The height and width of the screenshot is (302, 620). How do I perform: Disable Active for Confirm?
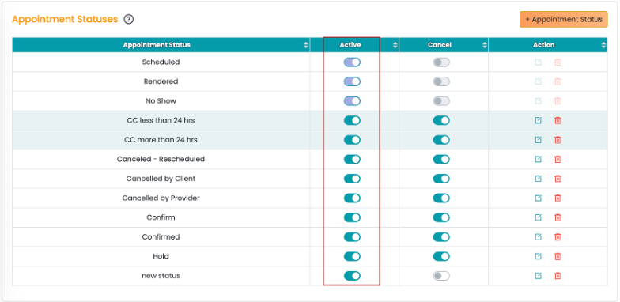[x=352, y=217]
